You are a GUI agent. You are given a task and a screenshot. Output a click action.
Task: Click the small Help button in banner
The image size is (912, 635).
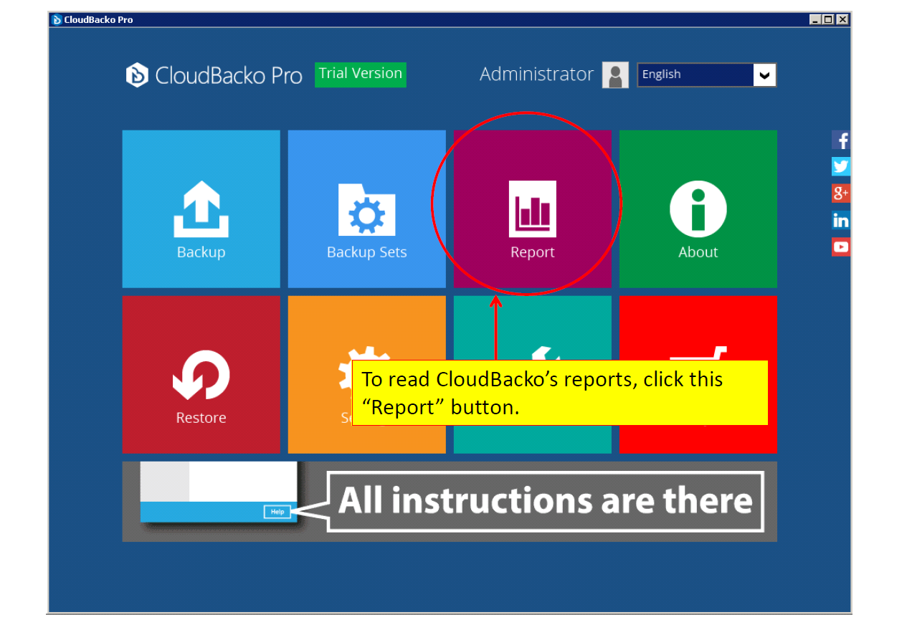click(277, 512)
